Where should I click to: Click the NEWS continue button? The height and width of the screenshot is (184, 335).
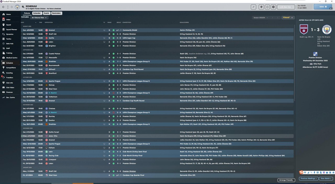tap(323, 7)
